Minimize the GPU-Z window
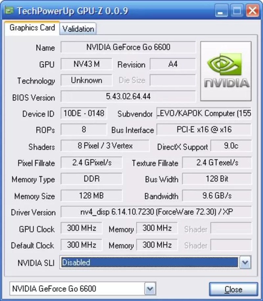This screenshot has height=301, width=263. 221,11
